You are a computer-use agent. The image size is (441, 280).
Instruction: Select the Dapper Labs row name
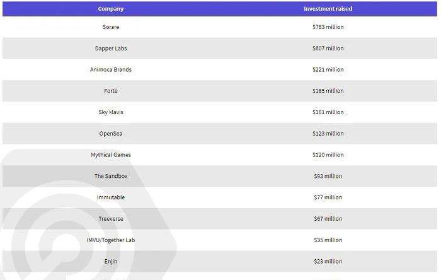coord(110,49)
